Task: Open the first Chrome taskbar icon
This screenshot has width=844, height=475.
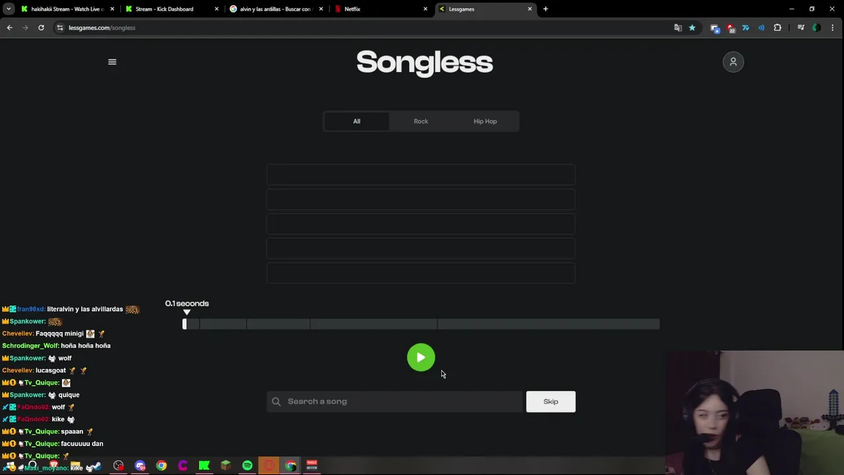Action: (162, 466)
